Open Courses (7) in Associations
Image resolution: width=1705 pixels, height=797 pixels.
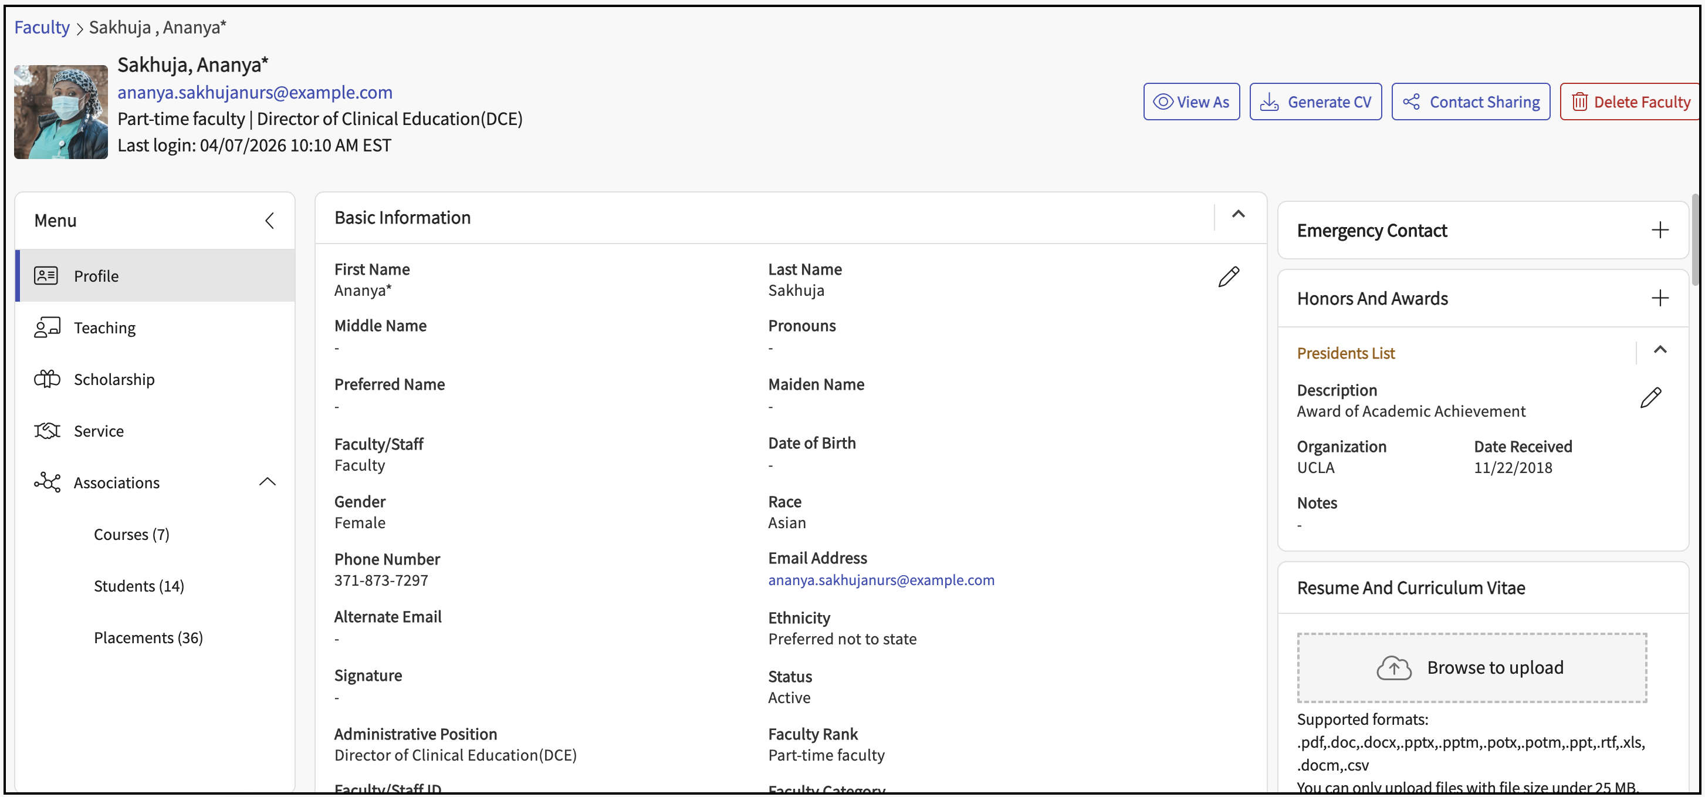click(131, 534)
